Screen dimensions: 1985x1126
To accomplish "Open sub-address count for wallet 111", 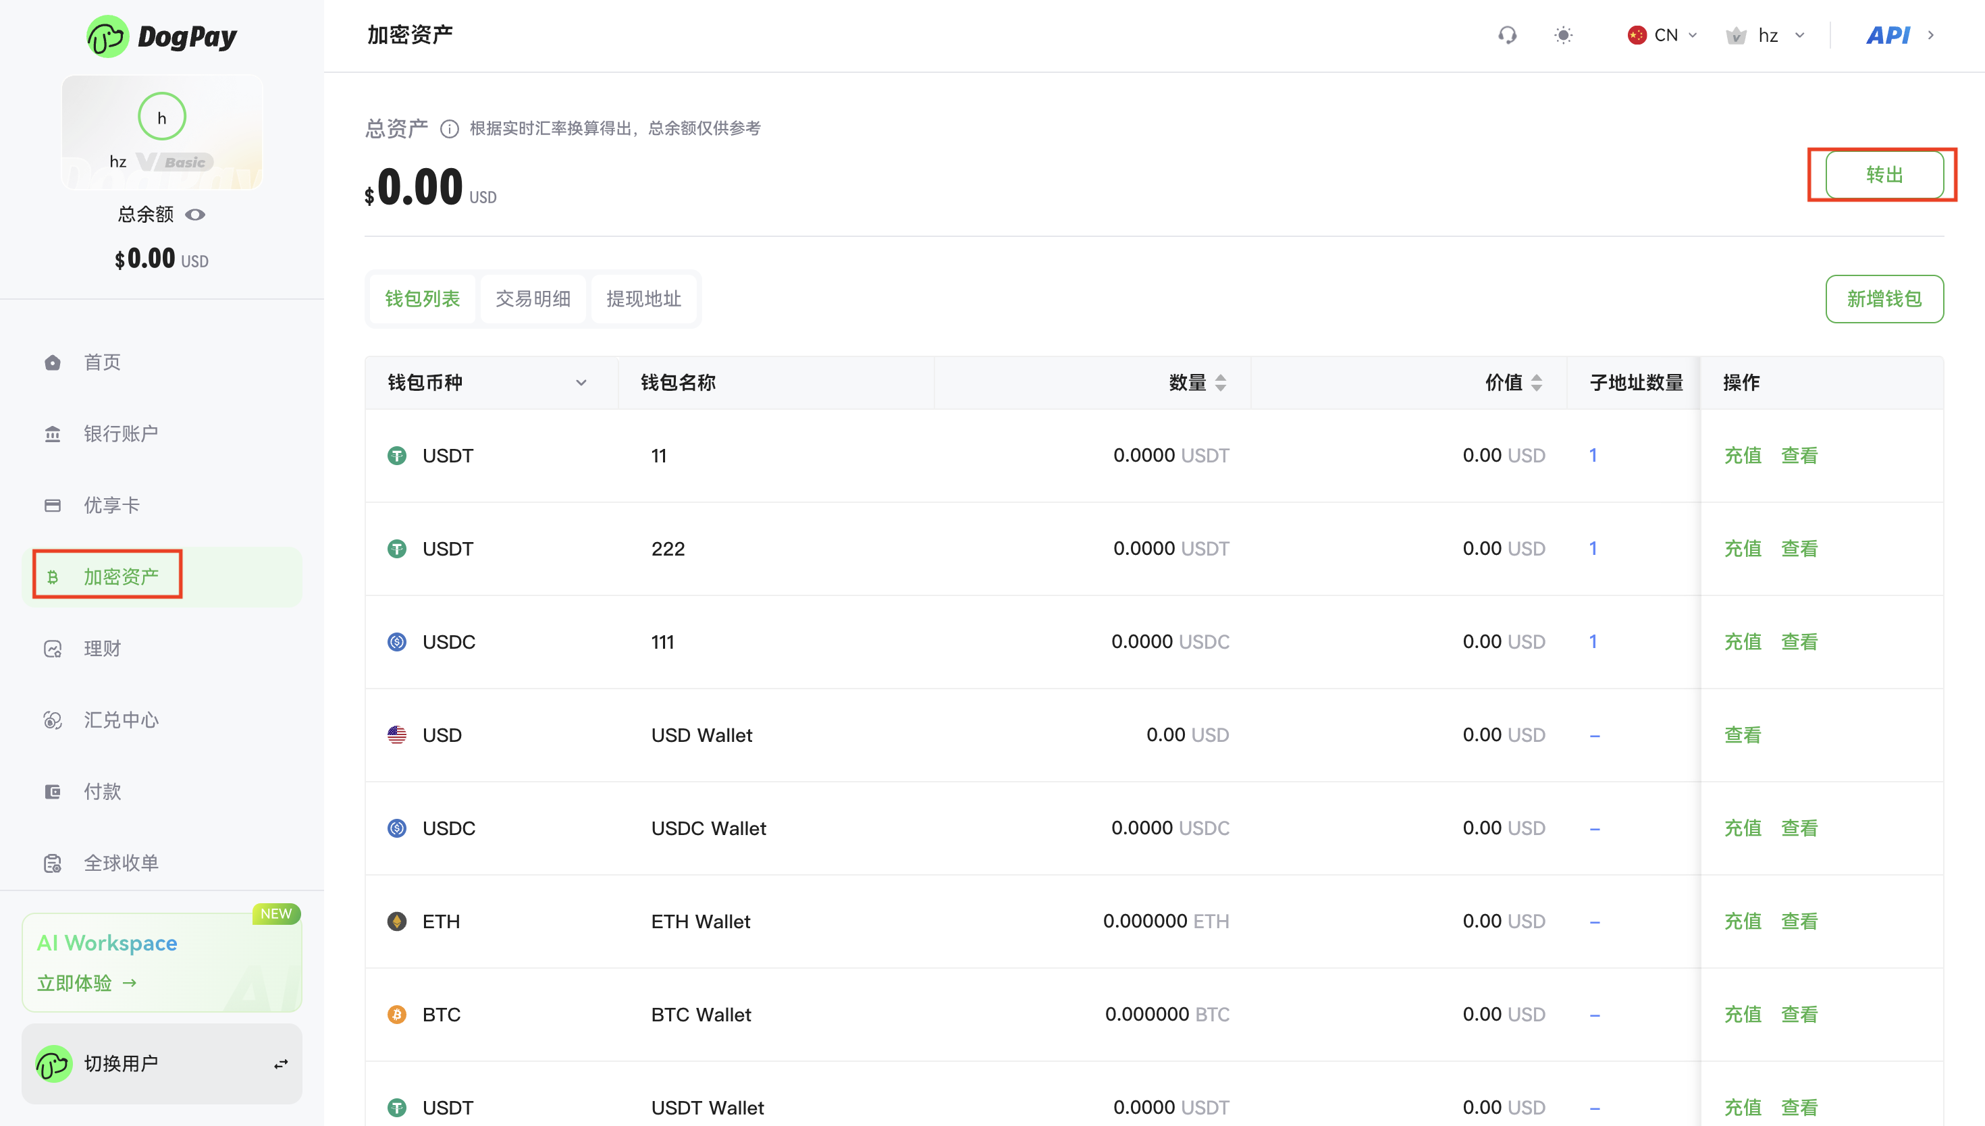I will (x=1593, y=642).
